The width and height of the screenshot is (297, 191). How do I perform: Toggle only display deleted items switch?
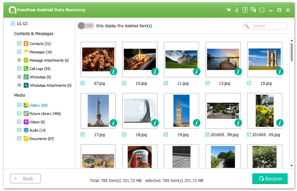(x=86, y=26)
